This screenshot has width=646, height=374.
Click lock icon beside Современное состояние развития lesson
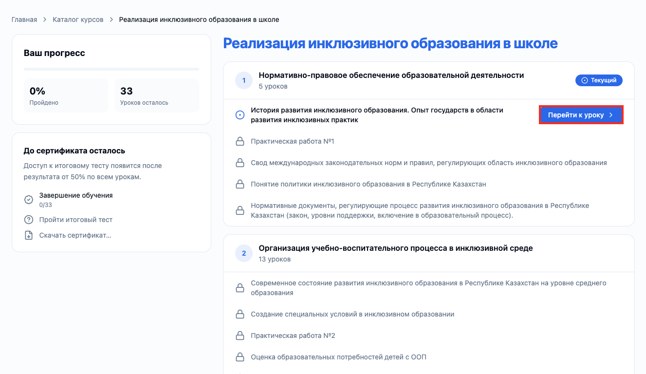click(x=240, y=288)
